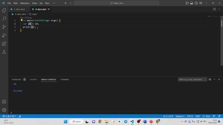The height and width of the screenshot is (125, 223).
Task: Open errors and warnings status item
Action: (x=9, y=116)
